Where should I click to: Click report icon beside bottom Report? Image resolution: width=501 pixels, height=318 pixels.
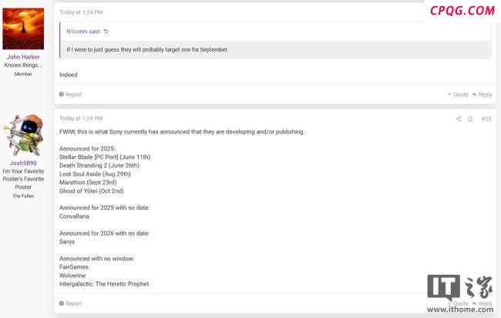(62, 303)
